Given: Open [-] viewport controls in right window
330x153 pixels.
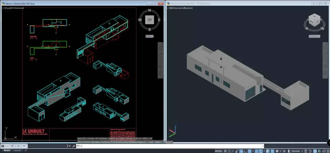Looking at the screenshot, I should (x=168, y=8).
